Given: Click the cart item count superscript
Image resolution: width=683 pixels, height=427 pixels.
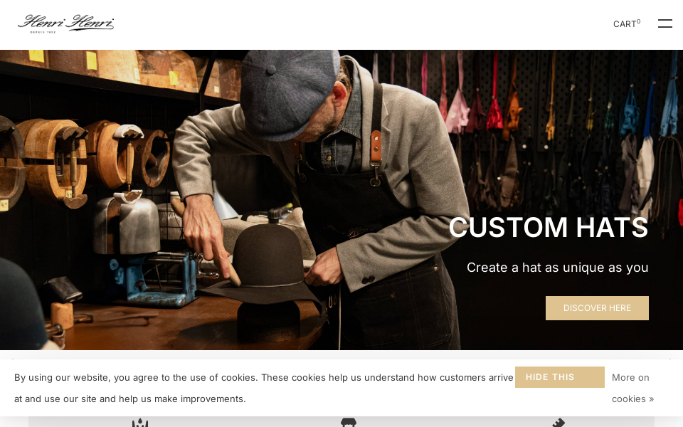Looking at the screenshot, I should pyautogui.click(x=639, y=21).
